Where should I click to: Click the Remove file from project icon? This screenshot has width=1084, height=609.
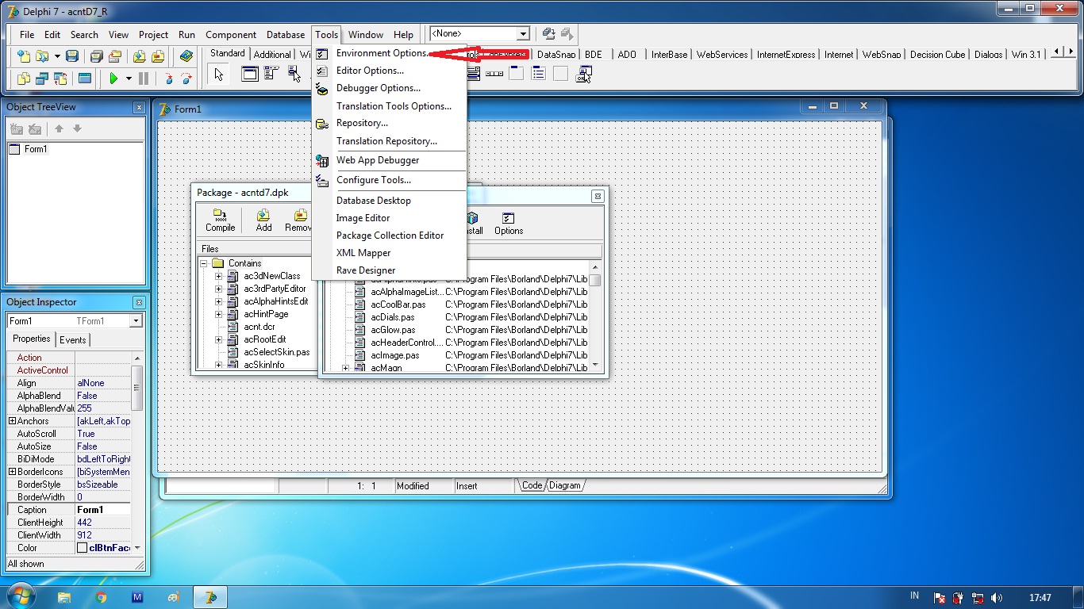tap(158, 56)
